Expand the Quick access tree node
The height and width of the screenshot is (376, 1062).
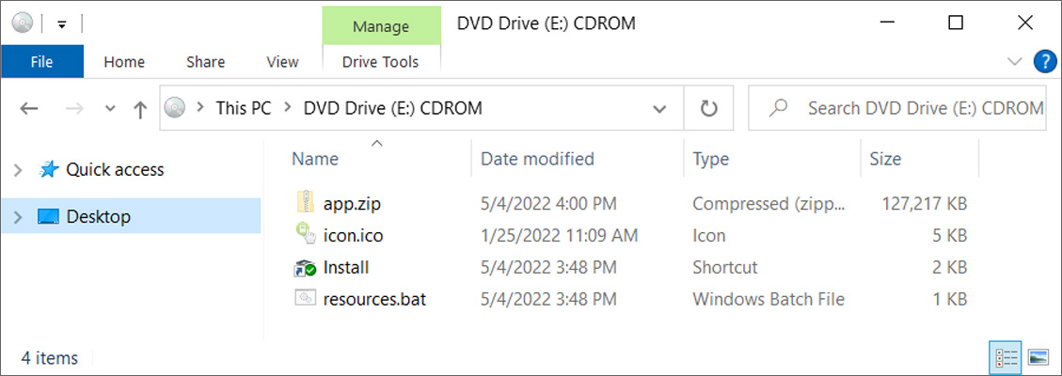coord(18,170)
